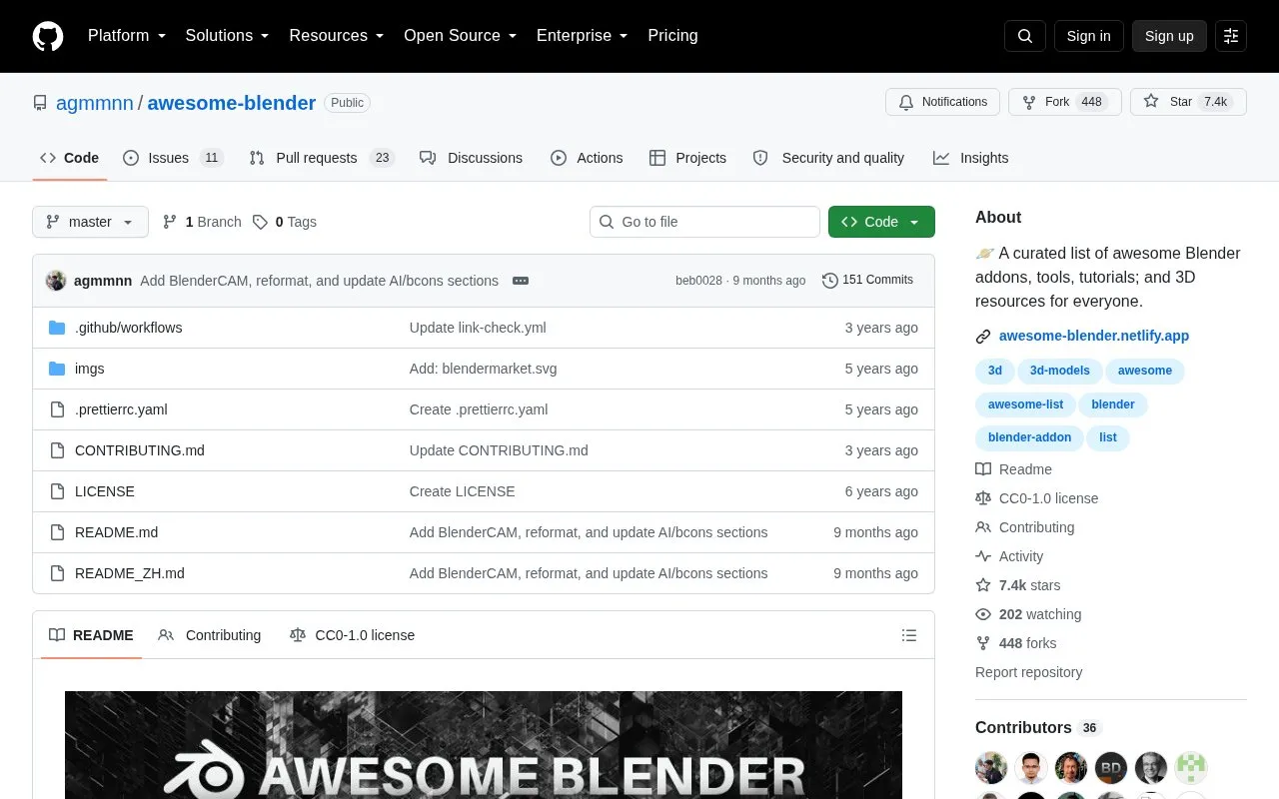Open the Platform dropdown menu
Image resolution: width=1279 pixels, height=799 pixels.
click(x=127, y=36)
